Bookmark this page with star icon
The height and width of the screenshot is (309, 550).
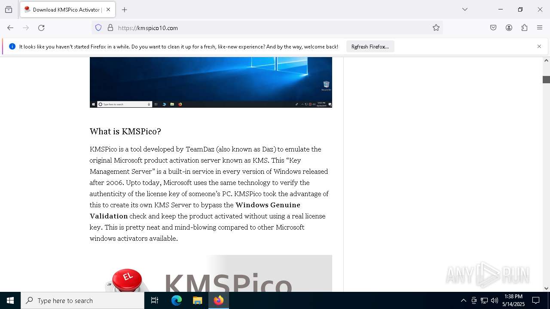[x=436, y=27]
